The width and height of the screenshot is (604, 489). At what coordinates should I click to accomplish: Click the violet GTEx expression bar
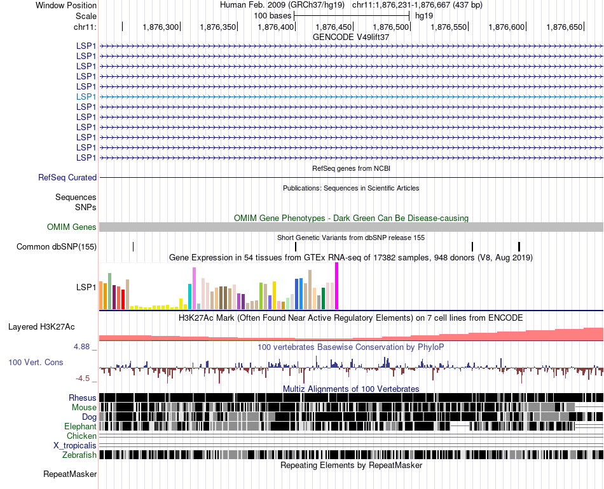(194, 288)
